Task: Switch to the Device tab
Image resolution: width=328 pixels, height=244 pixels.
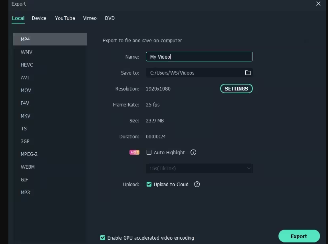Action: 39,18
